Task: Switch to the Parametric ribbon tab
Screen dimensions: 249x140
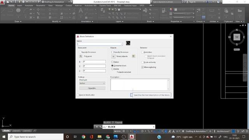Action: click(x=40, y=5)
